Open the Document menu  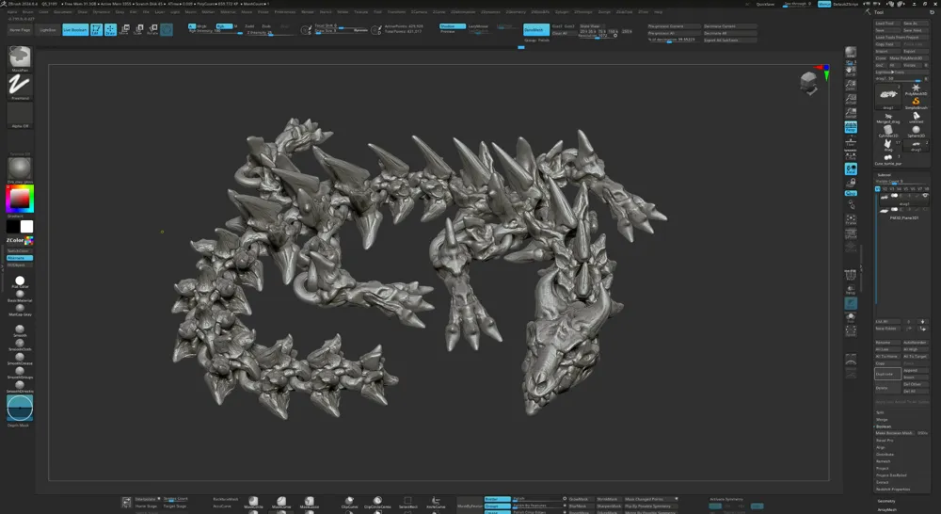(63, 12)
